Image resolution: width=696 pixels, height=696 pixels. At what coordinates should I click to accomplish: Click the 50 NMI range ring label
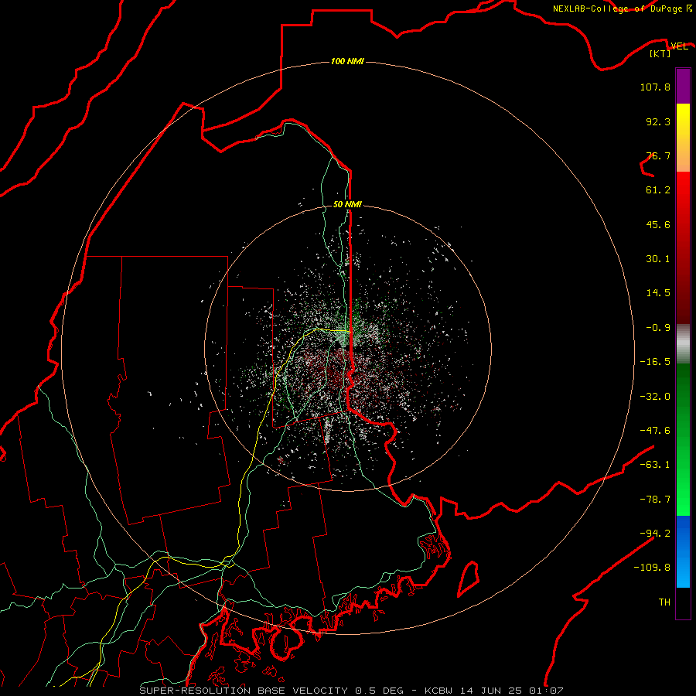347,204
